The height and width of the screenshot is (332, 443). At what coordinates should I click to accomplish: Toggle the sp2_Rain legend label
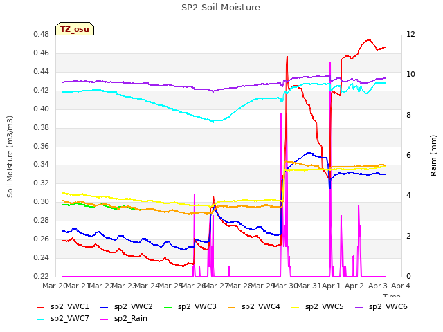tap(131, 319)
